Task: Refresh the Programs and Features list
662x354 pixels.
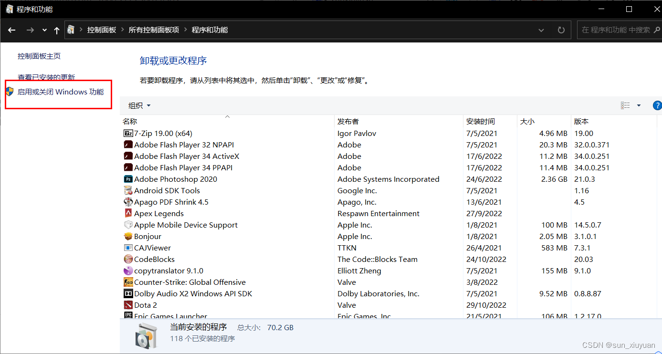Action: [561, 30]
